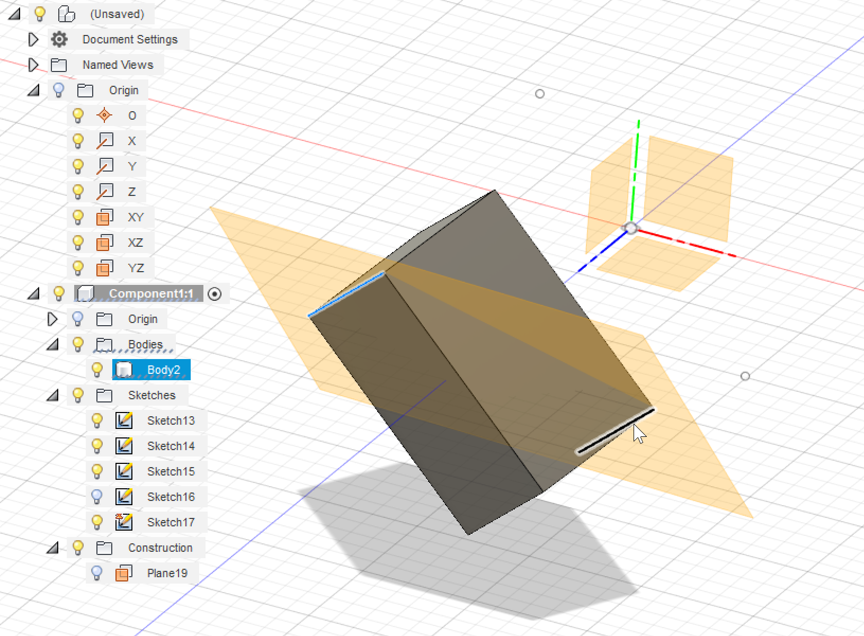Viewport: 864px width, 636px height.
Task: Click the Document Settings gear icon
Action: [x=59, y=39]
